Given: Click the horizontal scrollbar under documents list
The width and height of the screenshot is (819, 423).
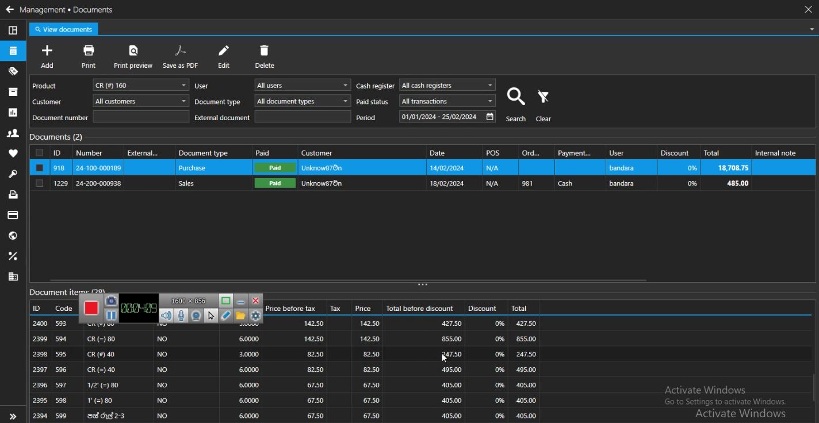Looking at the screenshot, I should coord(348,280).
